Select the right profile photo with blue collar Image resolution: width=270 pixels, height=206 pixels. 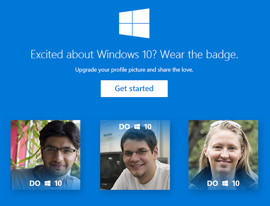click(x=223, y=155)
